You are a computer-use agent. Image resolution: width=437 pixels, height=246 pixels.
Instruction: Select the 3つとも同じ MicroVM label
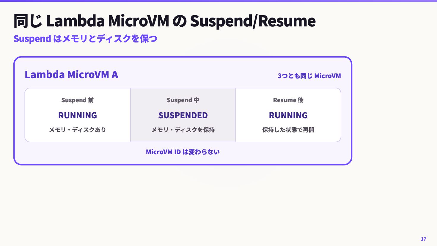(x=309, y=76)
